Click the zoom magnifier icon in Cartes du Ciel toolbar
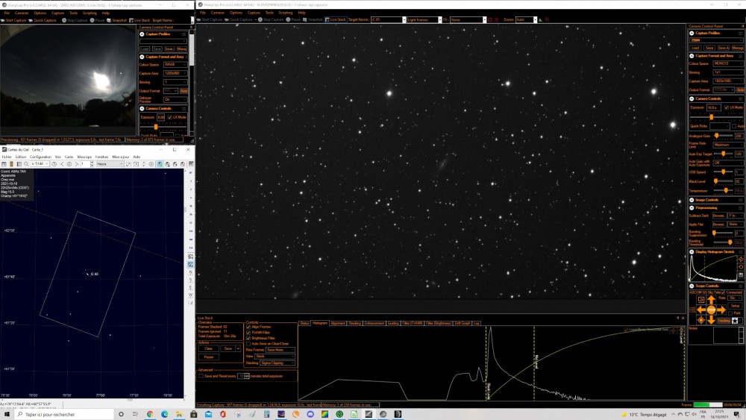 point(26,164)
